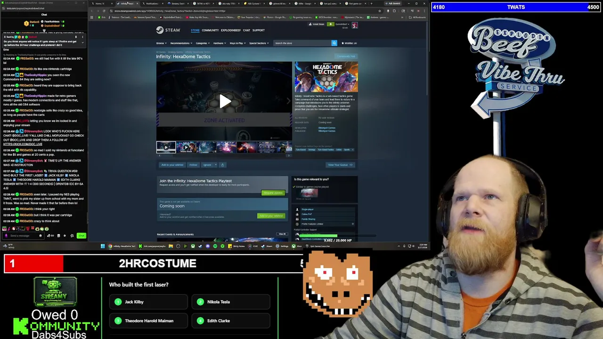This screenshot has height=339, width=603.
Task: Expand the Recommendations menu
Action: 181,43
